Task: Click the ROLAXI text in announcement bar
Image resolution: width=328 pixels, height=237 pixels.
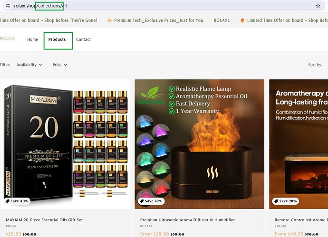Action: (222, 20)
